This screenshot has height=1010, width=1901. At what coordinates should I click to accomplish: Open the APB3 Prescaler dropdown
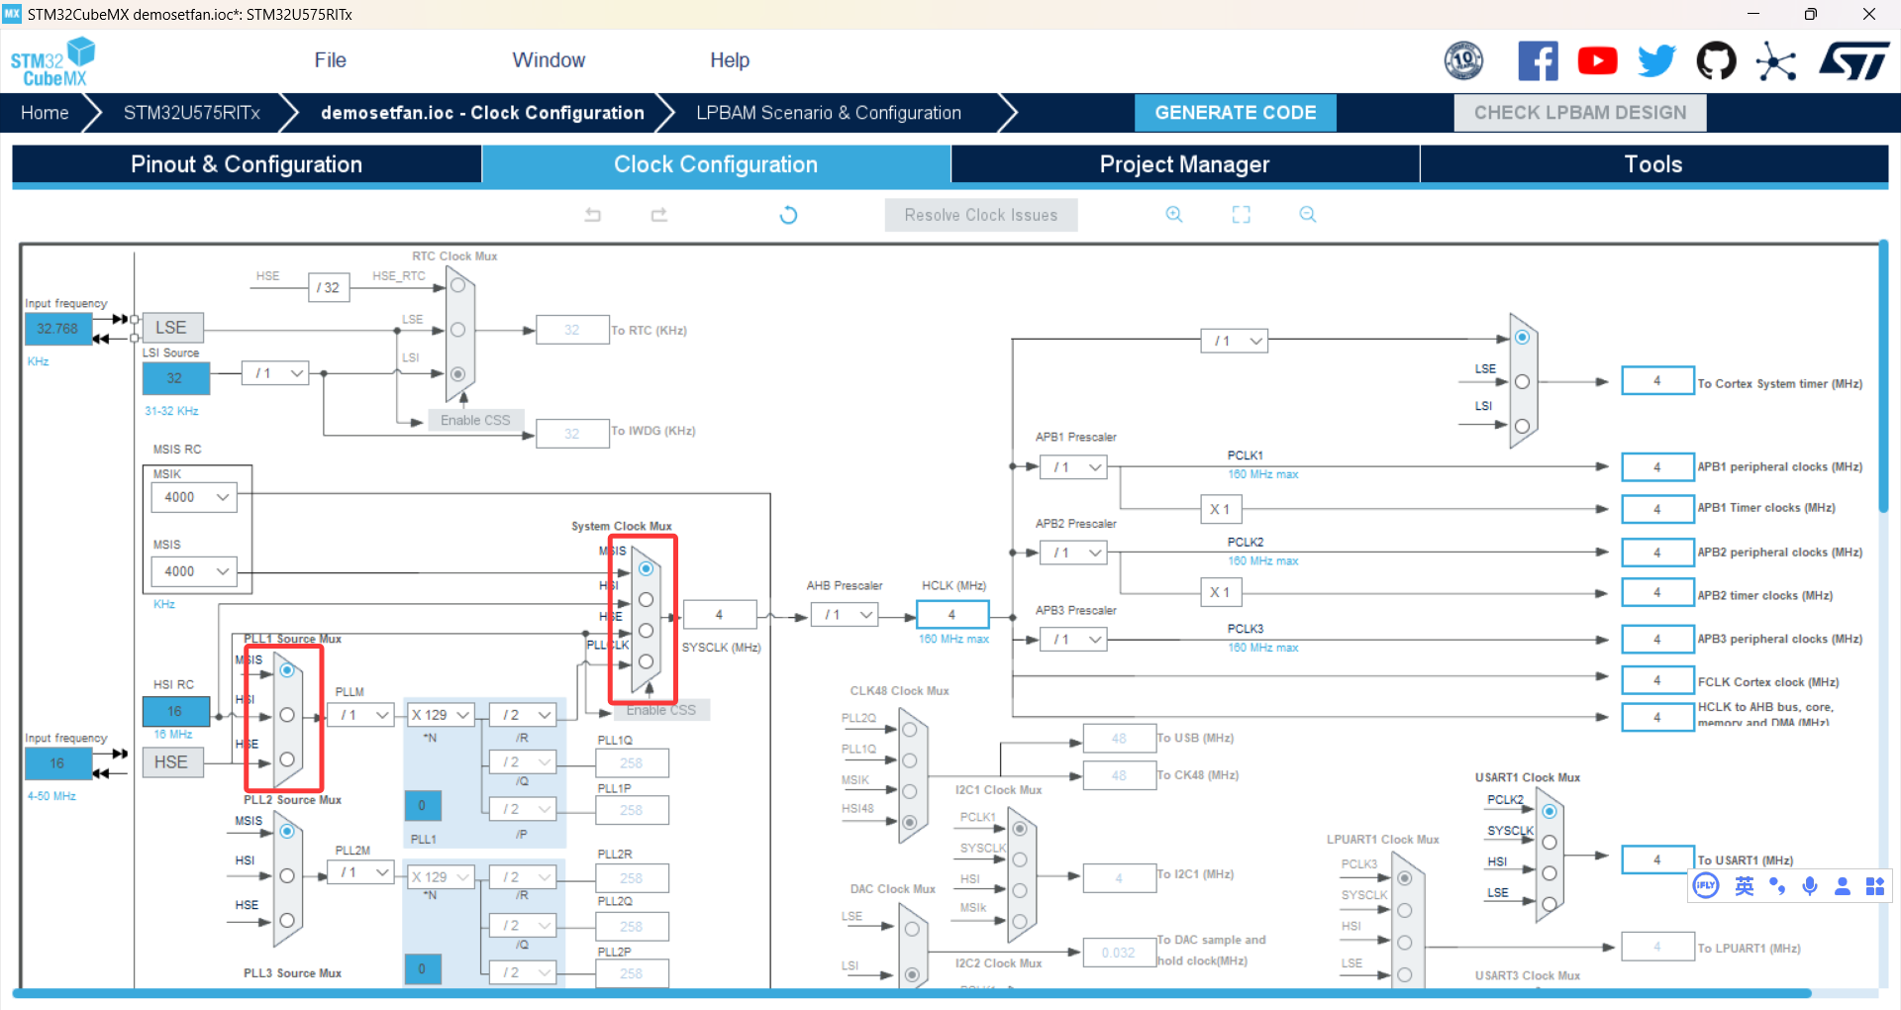click(1073, 640)
